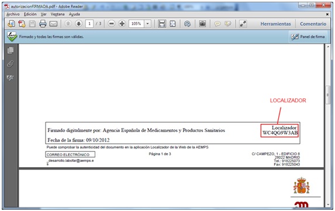Show page thumbnails sidebar panel
Image resolution: width=335 pixels, height=211 pixels.
(11, 50)
